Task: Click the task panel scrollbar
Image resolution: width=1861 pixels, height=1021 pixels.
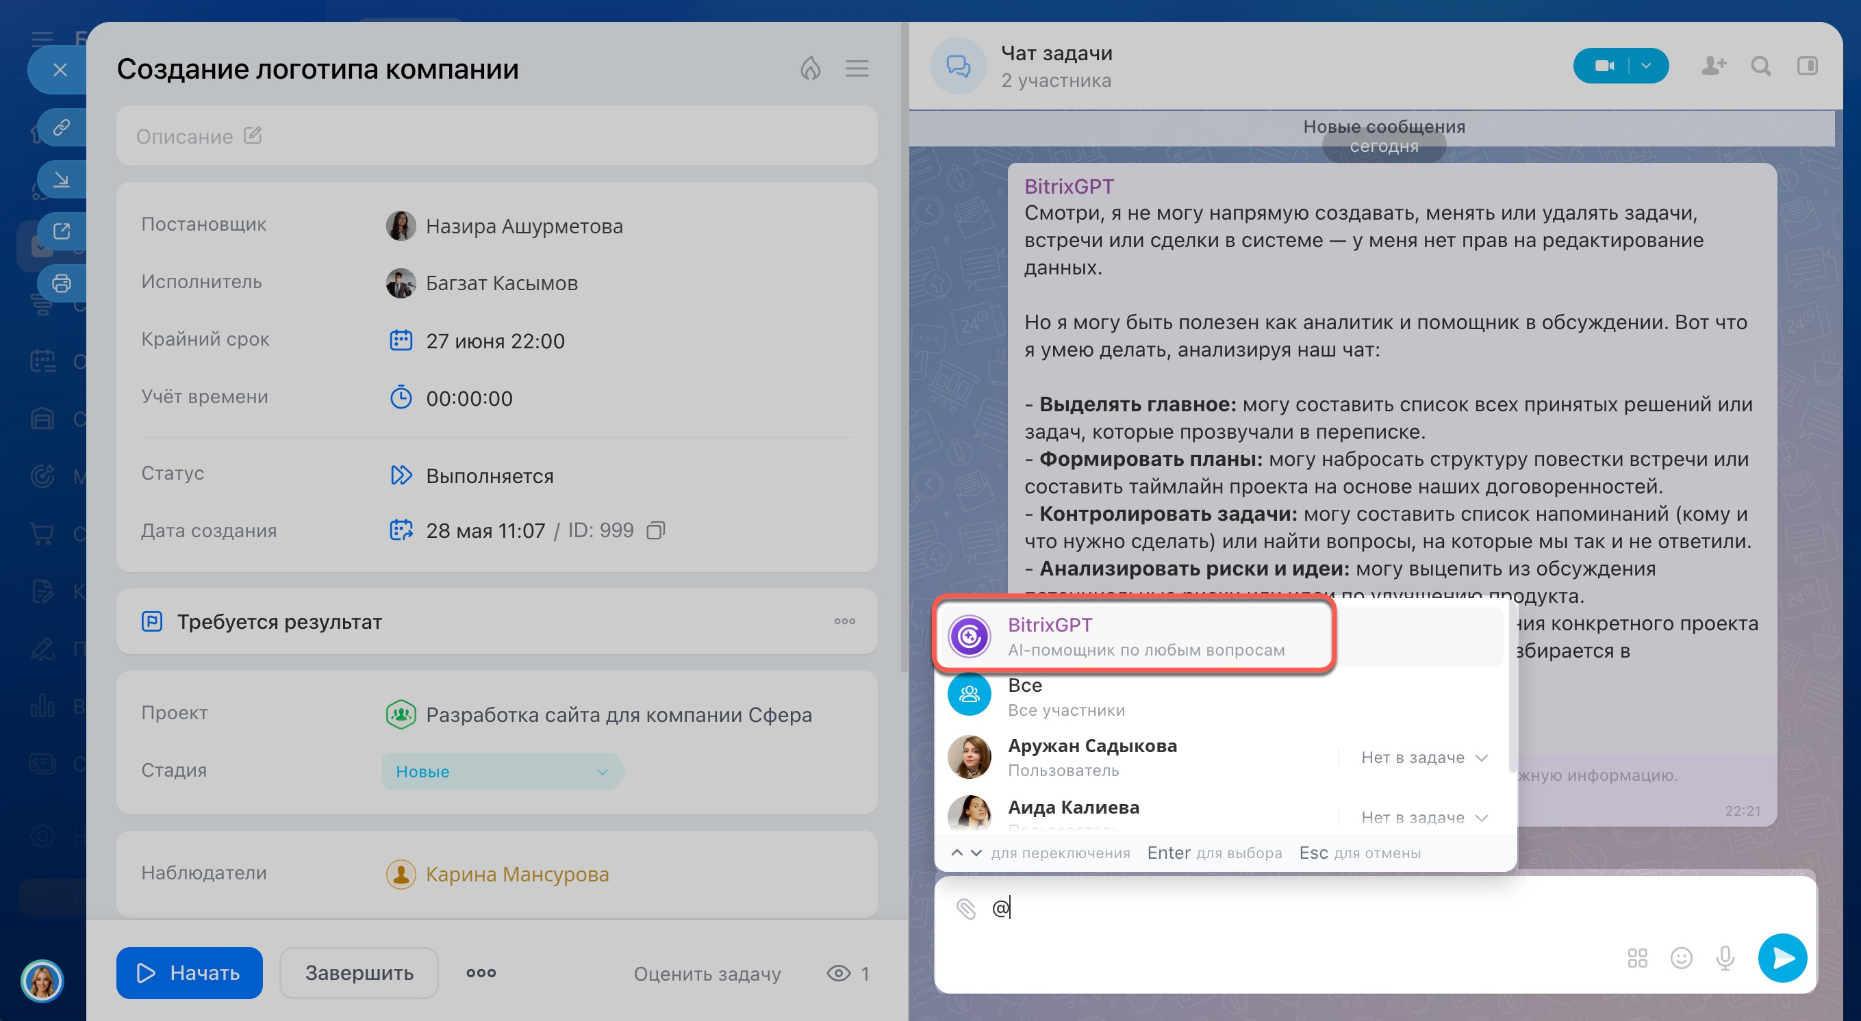Action: (903, 346)
